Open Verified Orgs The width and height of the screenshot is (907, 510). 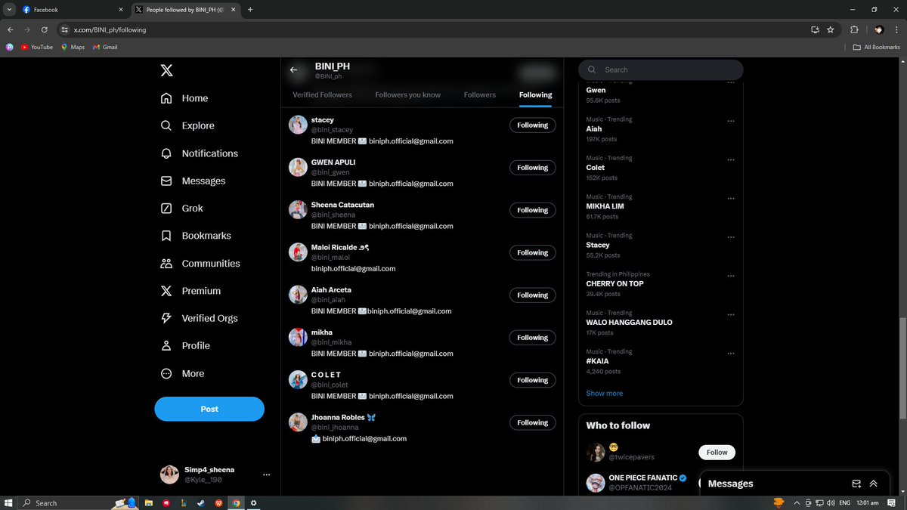coord(199,318)
